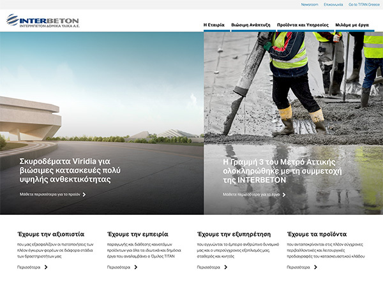383x285 pixels.
Task: Click paragraph text mentioning Όμιλος TITAN
Action: pos(144,251)
